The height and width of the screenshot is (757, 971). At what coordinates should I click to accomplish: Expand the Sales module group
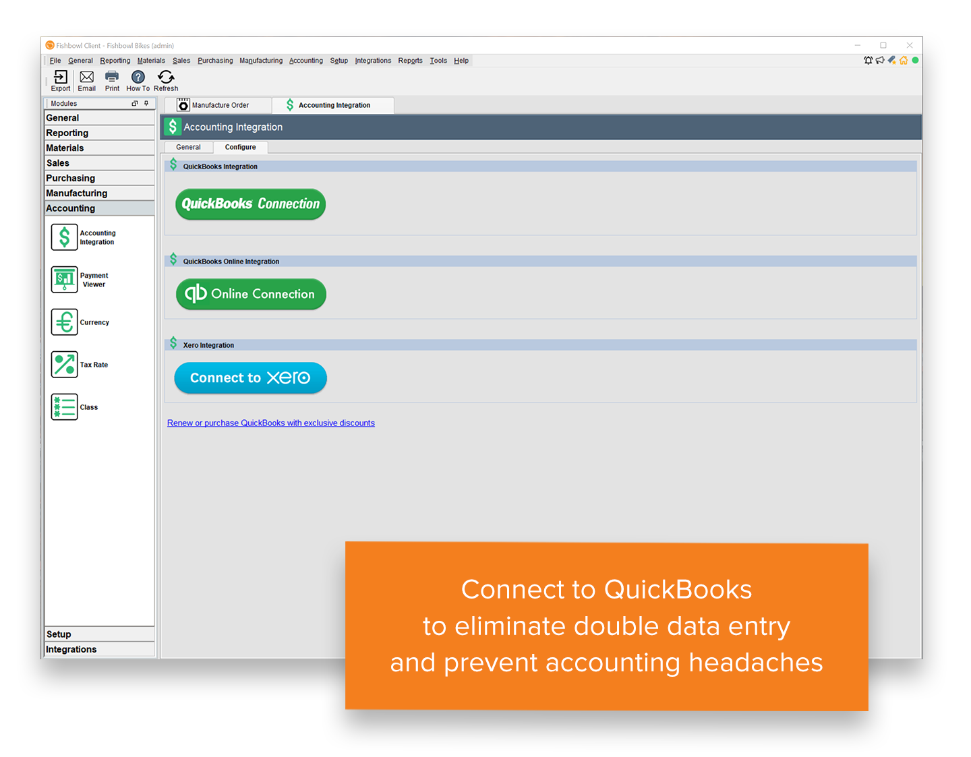[100, 163]
